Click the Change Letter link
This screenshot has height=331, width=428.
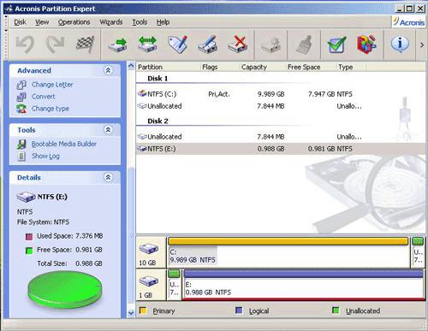click(x=52, y=85)
